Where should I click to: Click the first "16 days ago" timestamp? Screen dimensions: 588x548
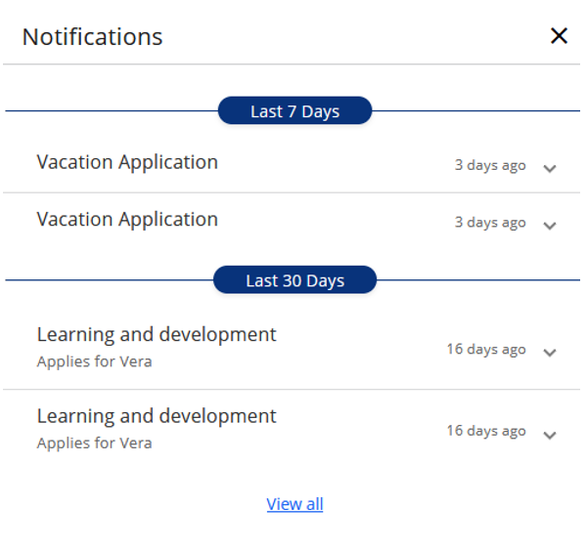click(486, 350)
